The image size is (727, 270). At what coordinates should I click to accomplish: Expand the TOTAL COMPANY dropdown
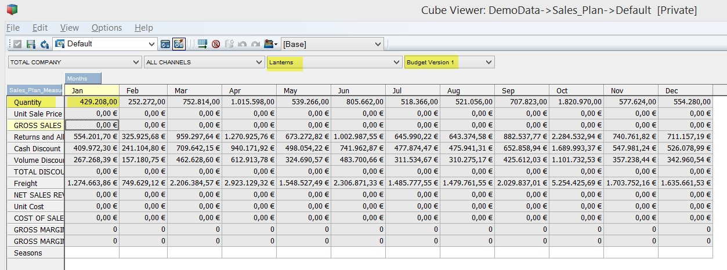[136, 62]
